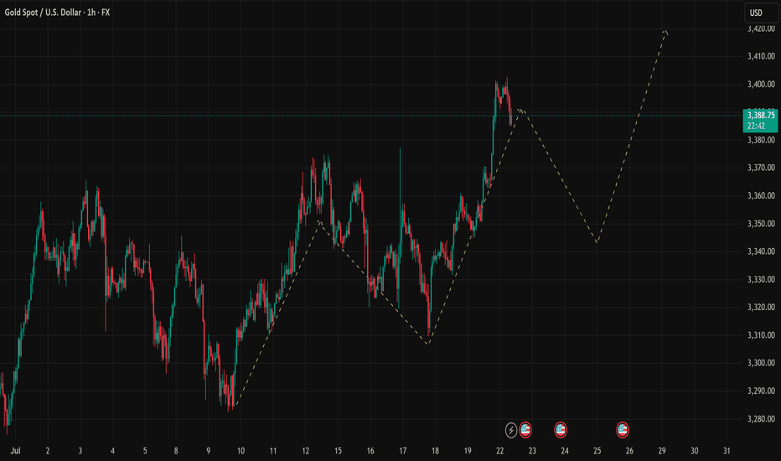This screenshot has height=461, width=781.
Task: Click date 25 on the time axis
Action: point(597,451)
